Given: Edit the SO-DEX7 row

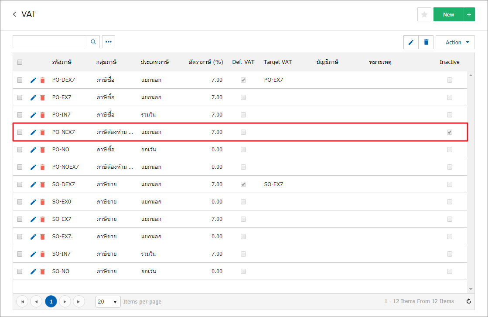Looking at the screenshot, I should coord(33,184).
